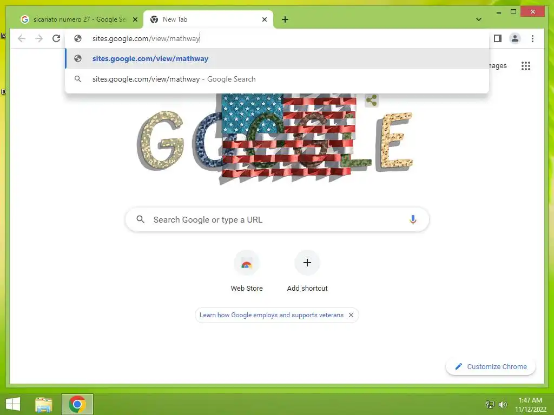Go back using the left arrow
This screenshot has height=415, width=554.
[x=22, y=38]
